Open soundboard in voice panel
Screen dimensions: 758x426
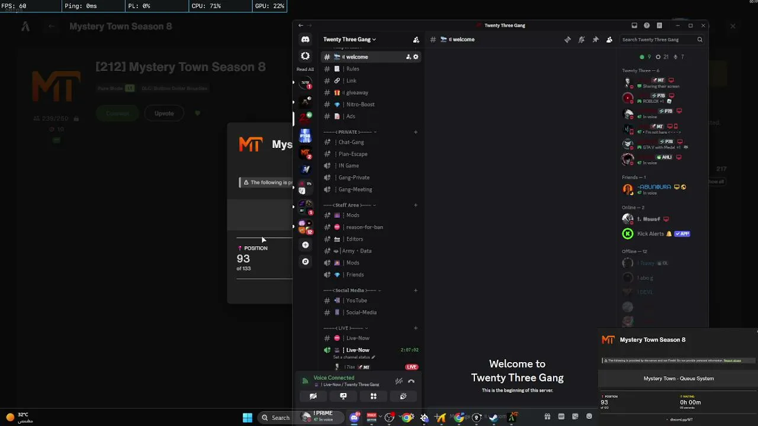tap(403, 396)
